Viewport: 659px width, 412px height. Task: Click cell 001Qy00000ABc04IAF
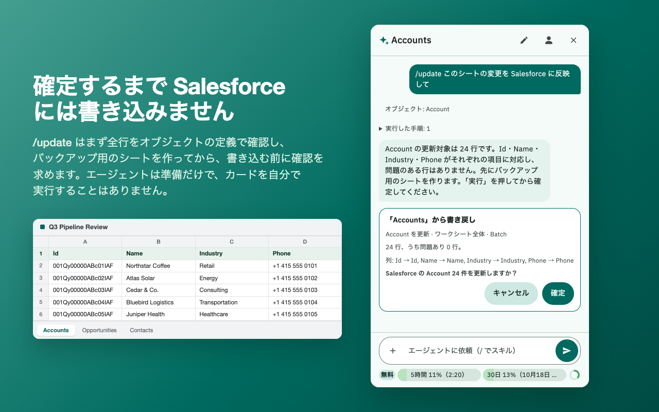click(x=85, y=302)
